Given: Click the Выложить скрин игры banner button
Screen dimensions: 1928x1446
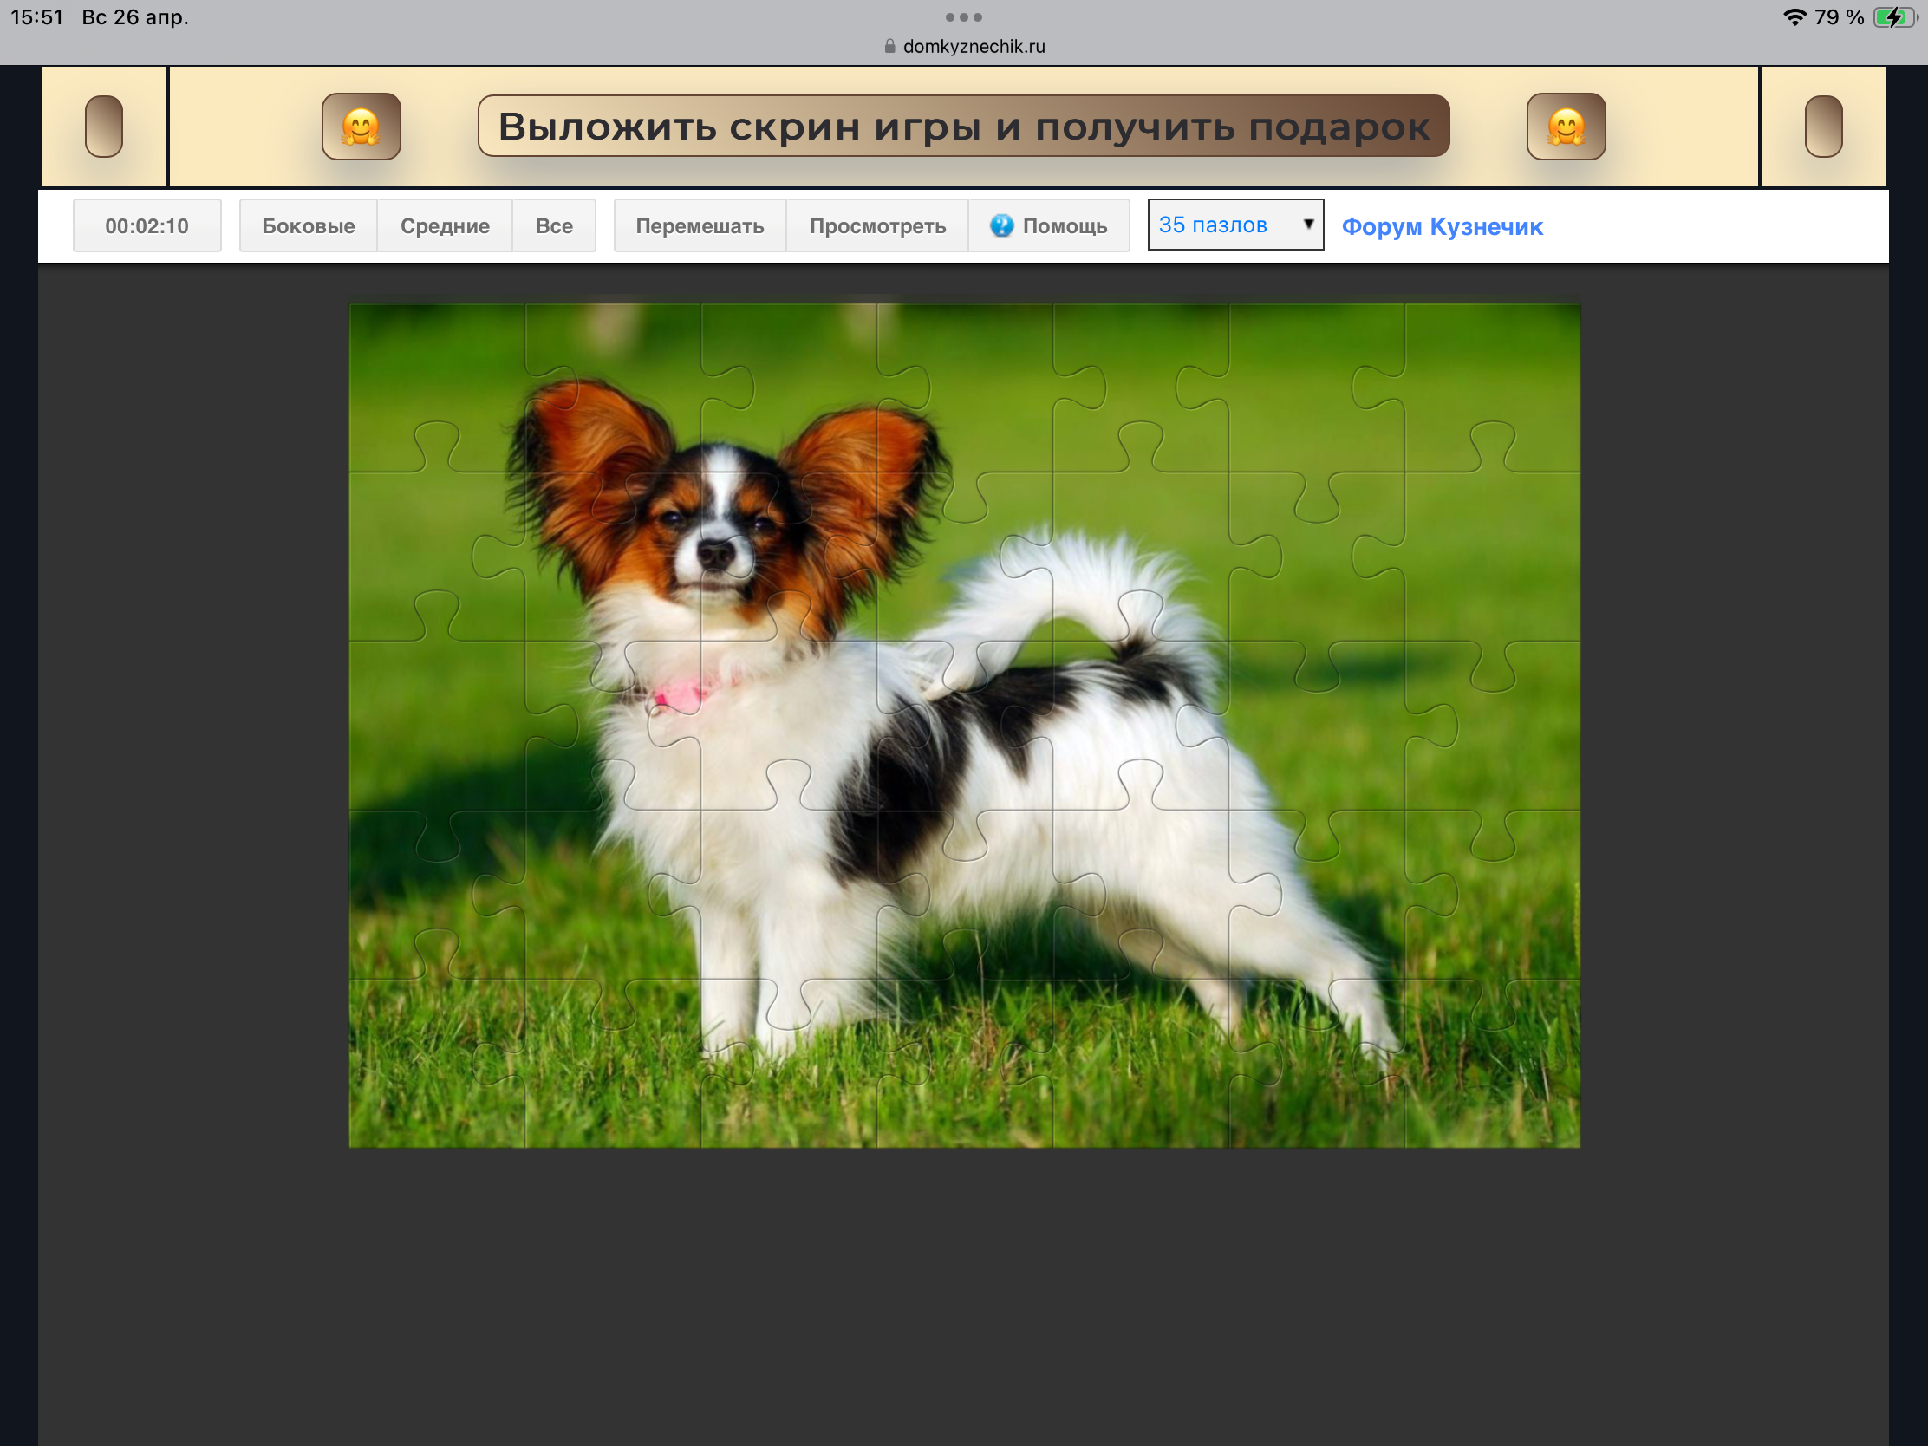Looking at the screenshot, I should pos(963,127).
